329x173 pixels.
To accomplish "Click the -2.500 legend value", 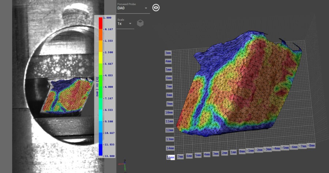I will 108,52.
